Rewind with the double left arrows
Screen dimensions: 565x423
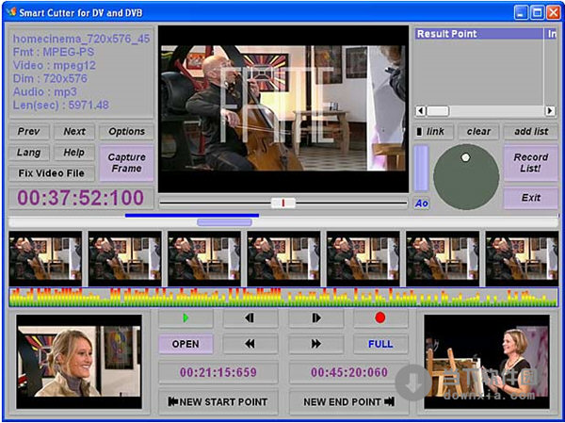(x=250, y=344)
